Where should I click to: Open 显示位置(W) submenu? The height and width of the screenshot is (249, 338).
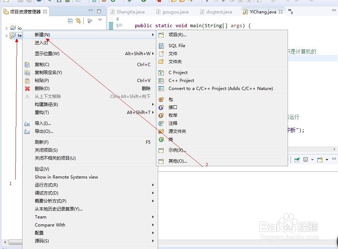(x=89, y=53)
